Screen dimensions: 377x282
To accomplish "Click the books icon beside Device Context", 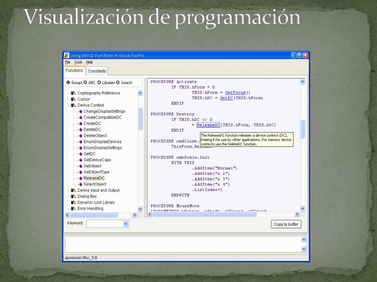I will coord(73,105).
